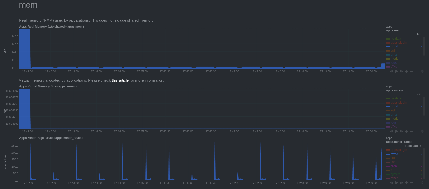Toggle ssh dimension in minor_faults legend
Screen dimensions: 429x189
[393, 162]
